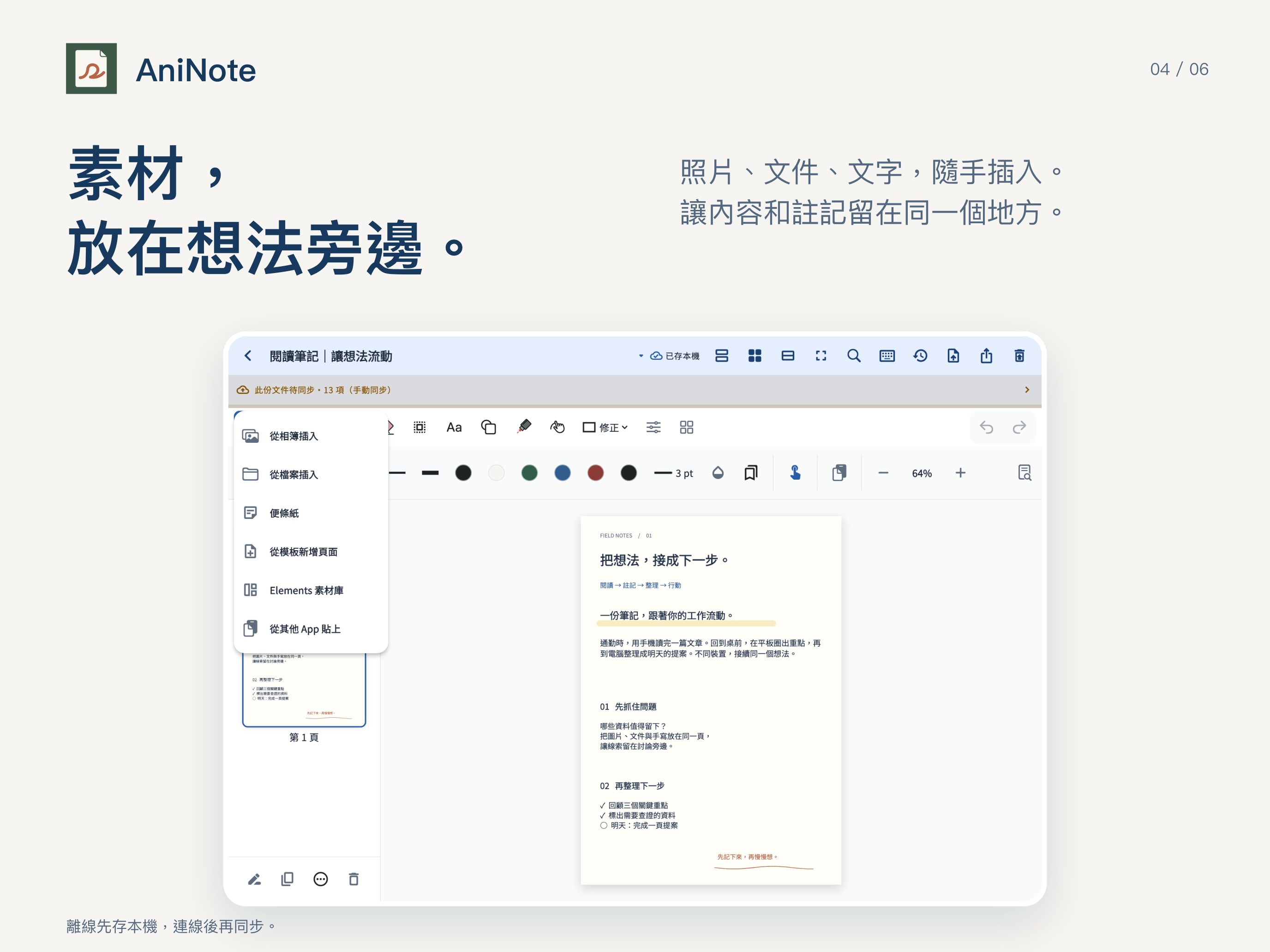Choose 從相簿插入 from the menu
1270x952 pixels.
point(311,436)
